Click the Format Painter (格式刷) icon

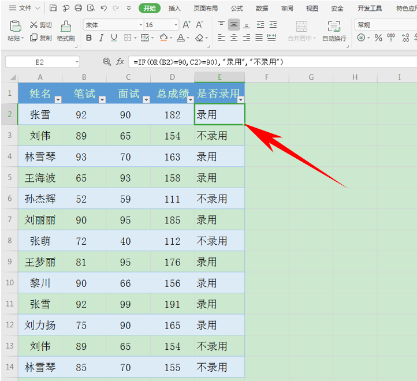tap(66, 26)
